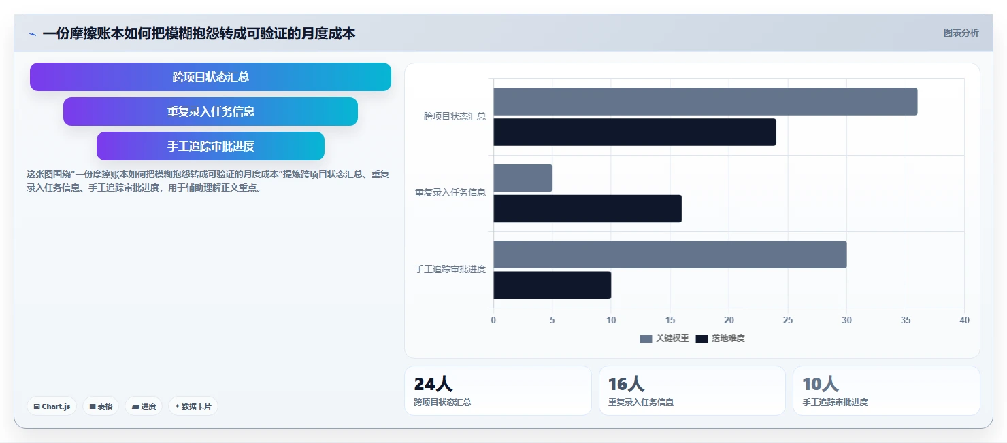This screenshot has width=1007, height=443.
Task: Click the x-axis value 40
Action: (963, 320)
